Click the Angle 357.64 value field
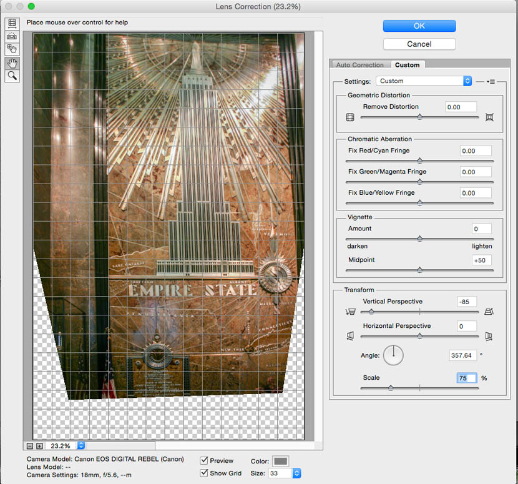This screenshot has width=518, height=484. click(x=462, y=355)
